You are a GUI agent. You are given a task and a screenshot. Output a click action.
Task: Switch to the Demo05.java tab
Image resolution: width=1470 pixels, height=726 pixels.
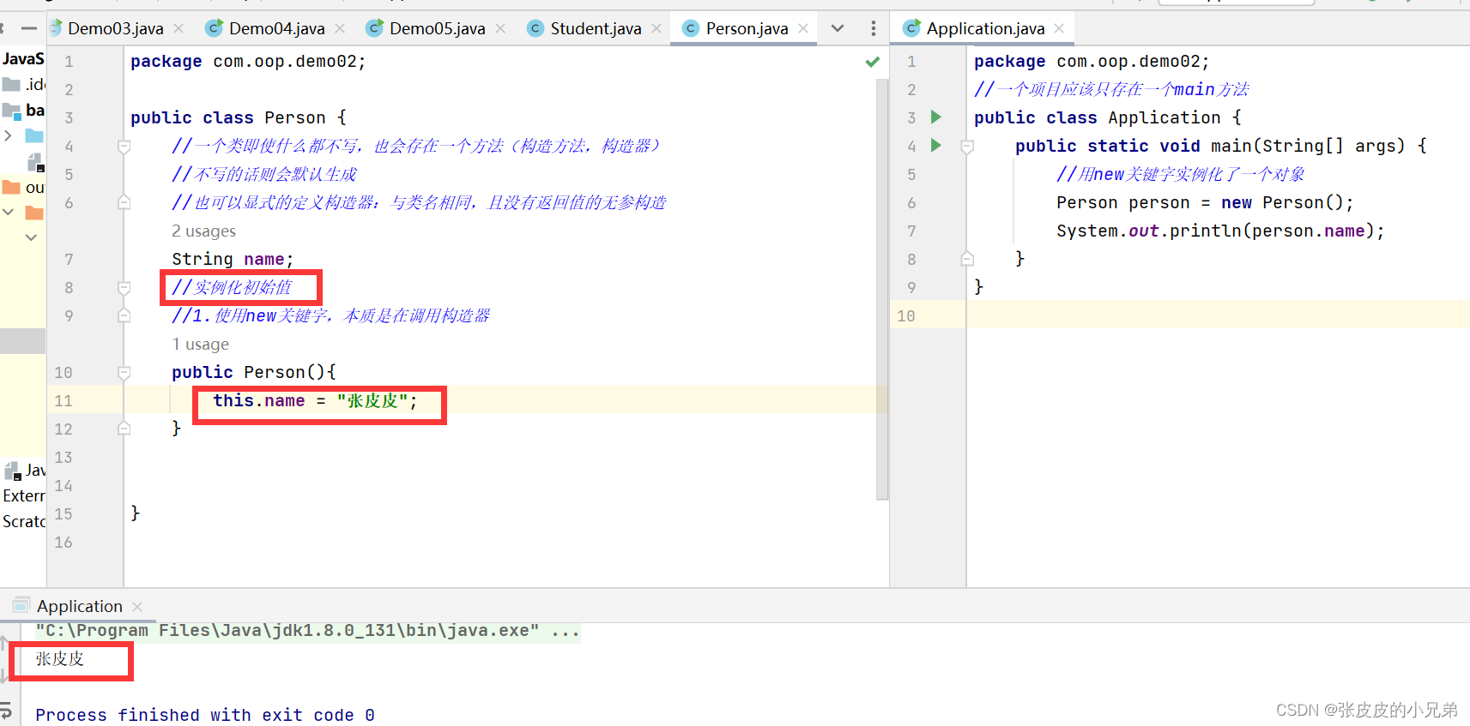[x=437, y=28]
